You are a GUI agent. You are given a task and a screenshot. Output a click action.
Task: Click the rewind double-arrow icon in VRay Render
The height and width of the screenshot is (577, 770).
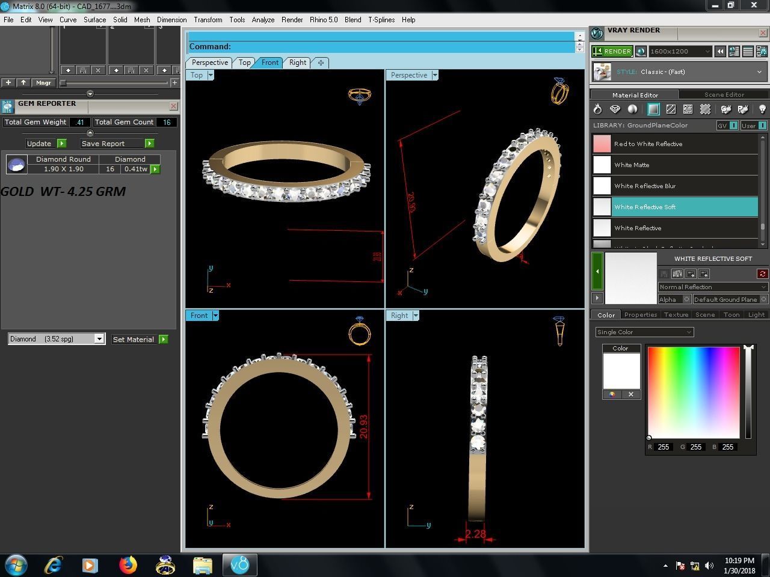pyautogui.click(x=720, y=52)
